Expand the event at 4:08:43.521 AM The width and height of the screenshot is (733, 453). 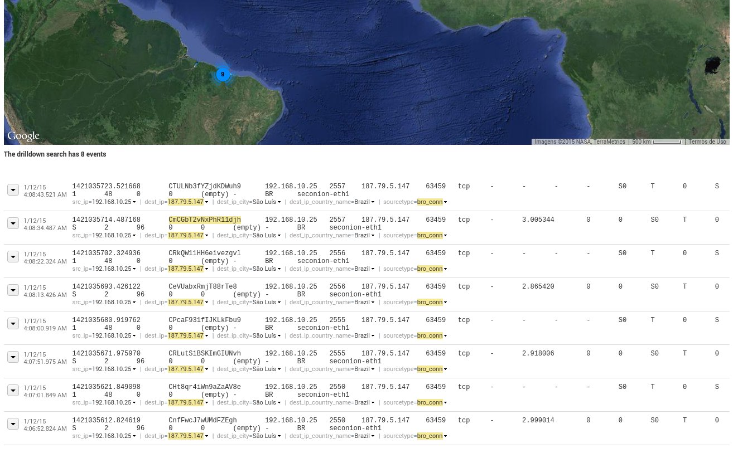click(13, 190)
